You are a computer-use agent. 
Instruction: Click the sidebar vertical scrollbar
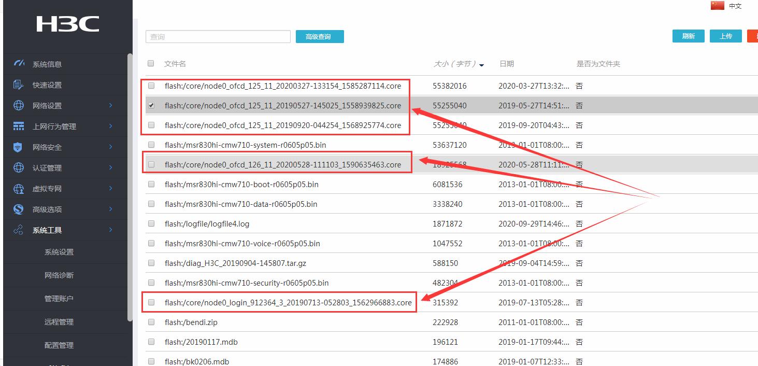point(130,187)
